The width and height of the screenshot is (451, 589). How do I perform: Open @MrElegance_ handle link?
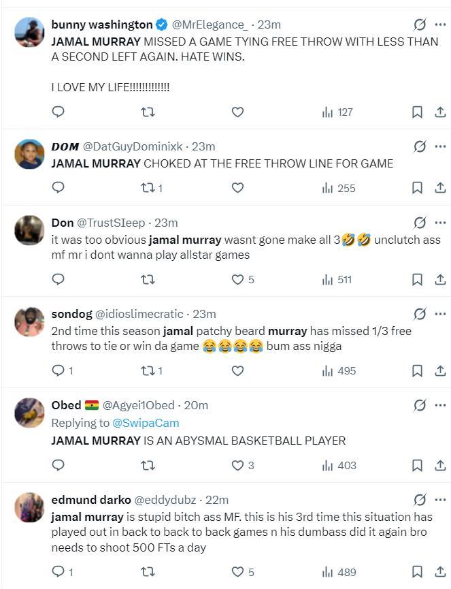pyautogui.click(x=210, y=25)
